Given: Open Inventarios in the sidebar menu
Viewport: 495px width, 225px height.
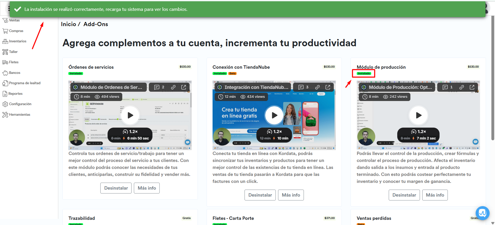Looking at the screenshot, I should [18, 41].
